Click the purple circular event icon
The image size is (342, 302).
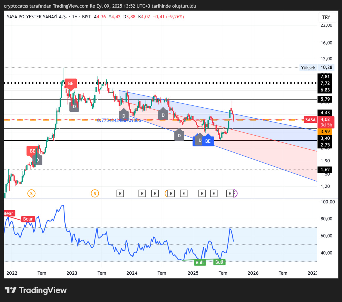pos(235,194)
